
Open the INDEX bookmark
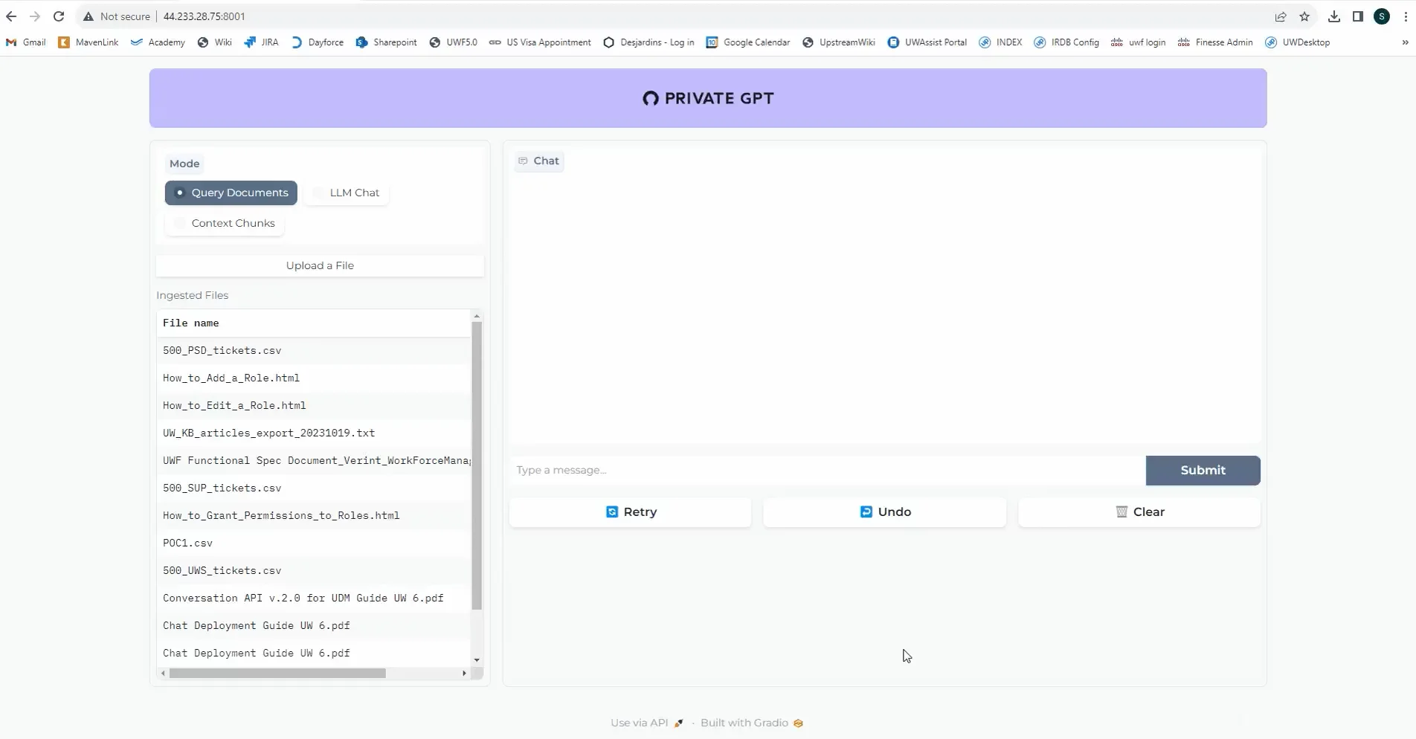(1000, 42)
